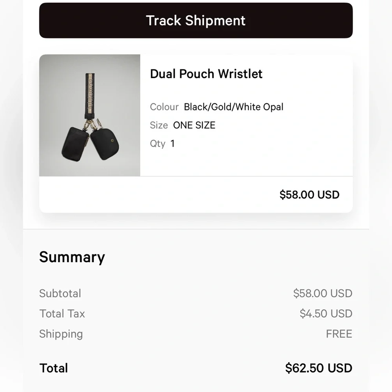Click the Size attribute label
Image resolution: width=392 pixels, height=392 pixels.
click(158, 125)
